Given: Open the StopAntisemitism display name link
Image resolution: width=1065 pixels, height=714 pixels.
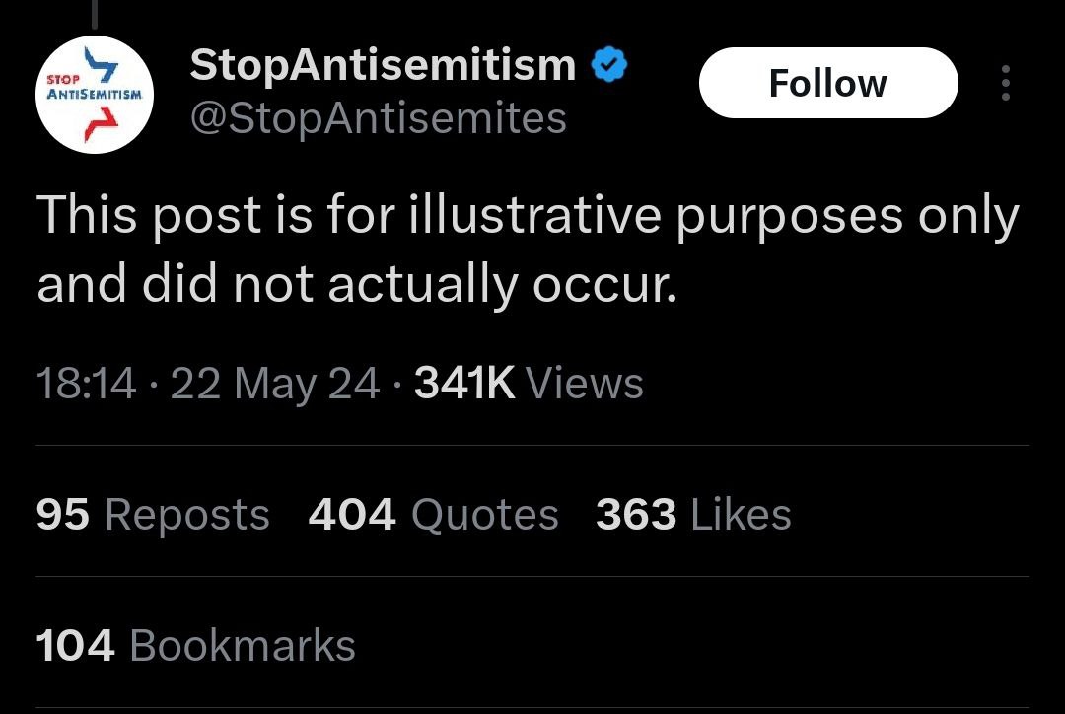Looking at the screenshot, I should point(383,64).
